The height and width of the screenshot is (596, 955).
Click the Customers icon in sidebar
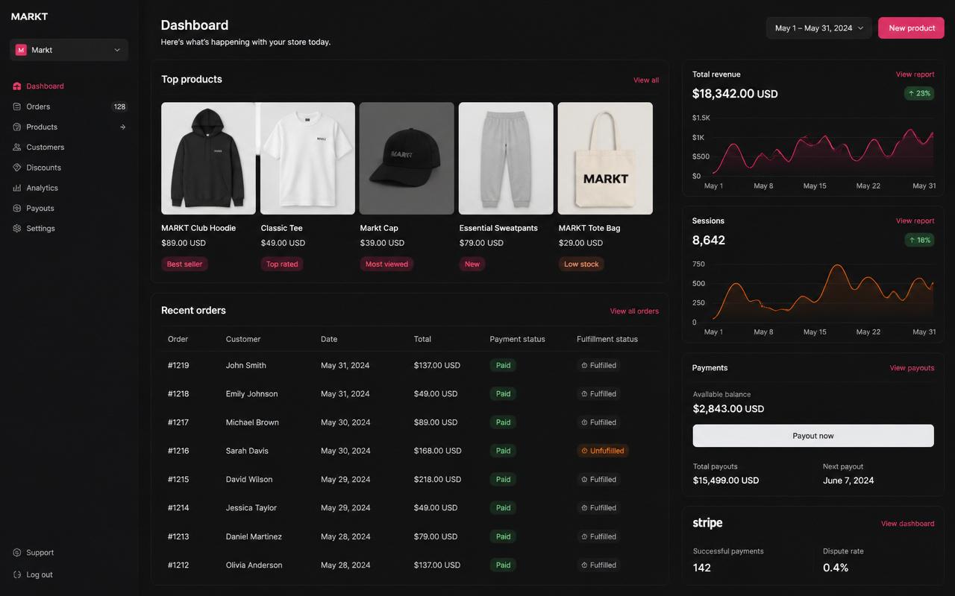[x=17, y=148]
